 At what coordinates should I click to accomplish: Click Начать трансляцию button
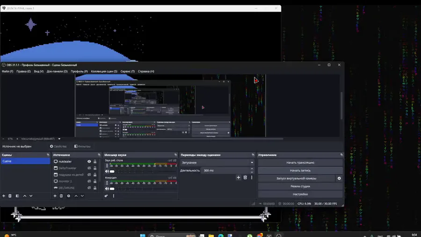pos(300,163)
